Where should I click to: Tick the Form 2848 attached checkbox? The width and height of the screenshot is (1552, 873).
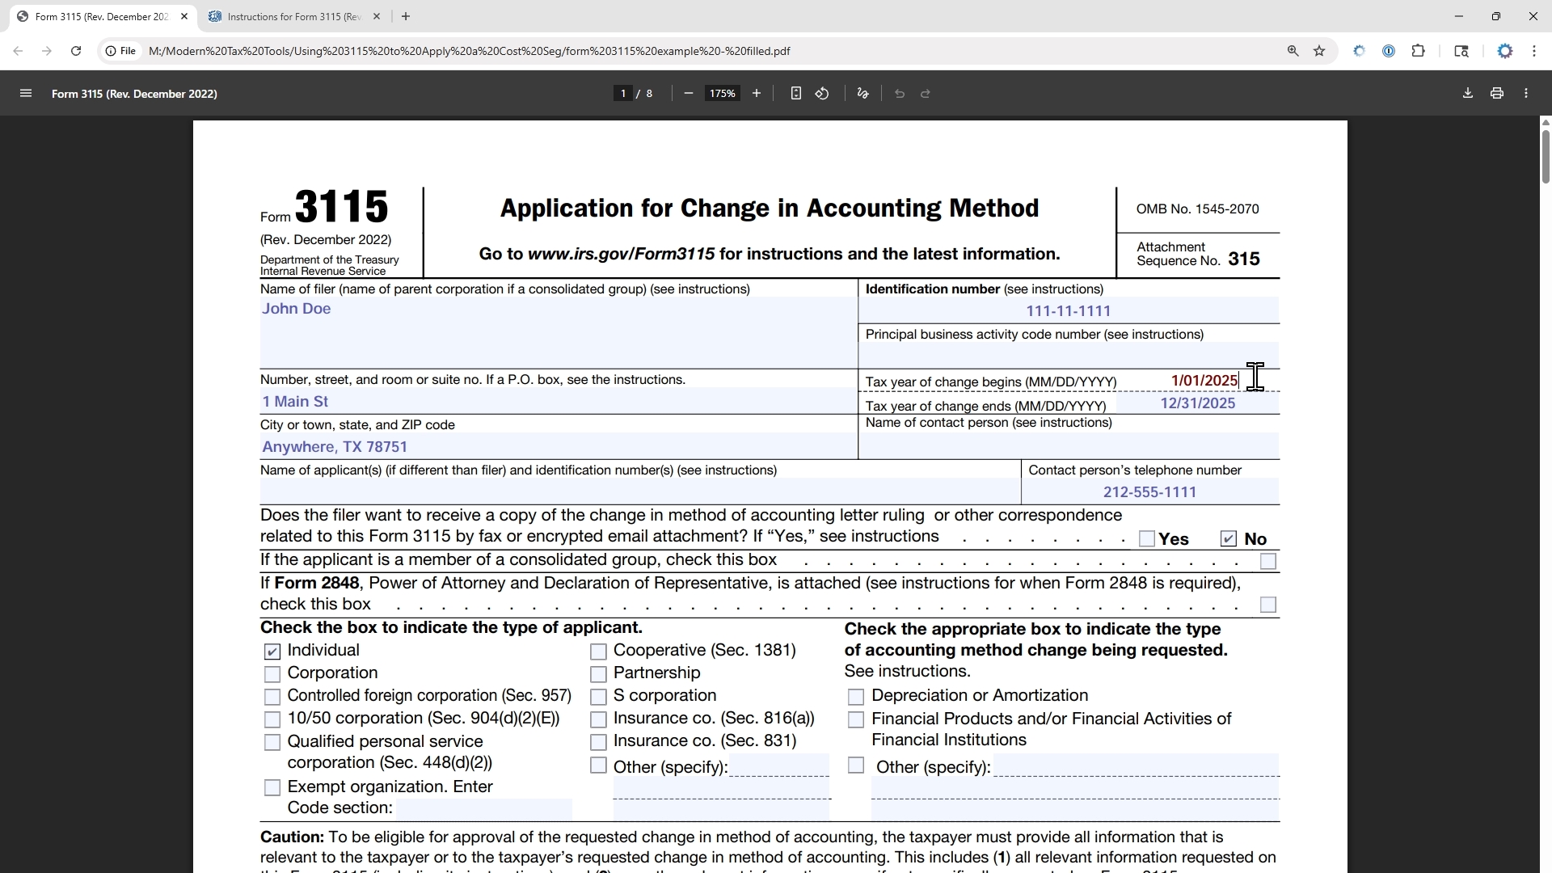pos(1268,605)
